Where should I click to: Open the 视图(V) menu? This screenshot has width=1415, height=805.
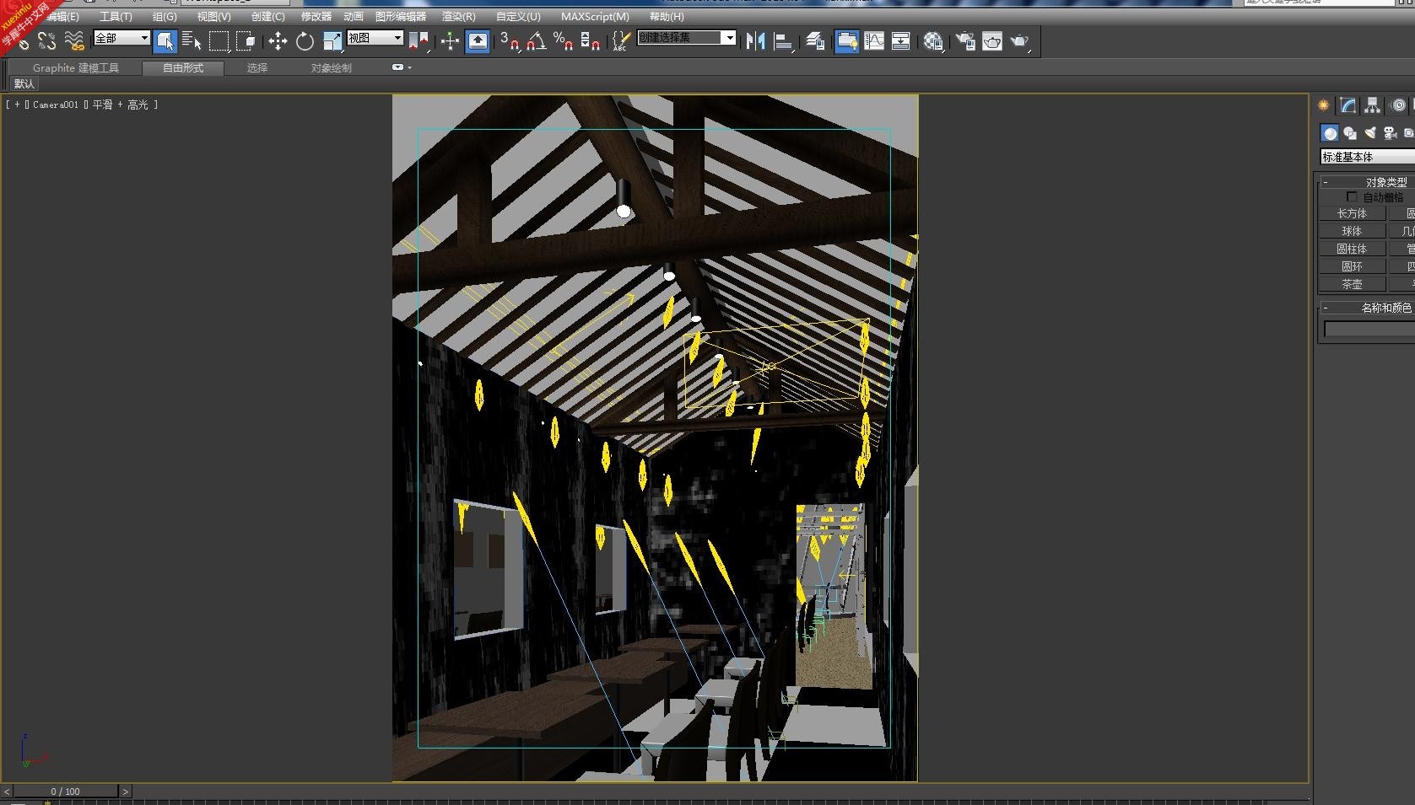[x=213, y=17]
